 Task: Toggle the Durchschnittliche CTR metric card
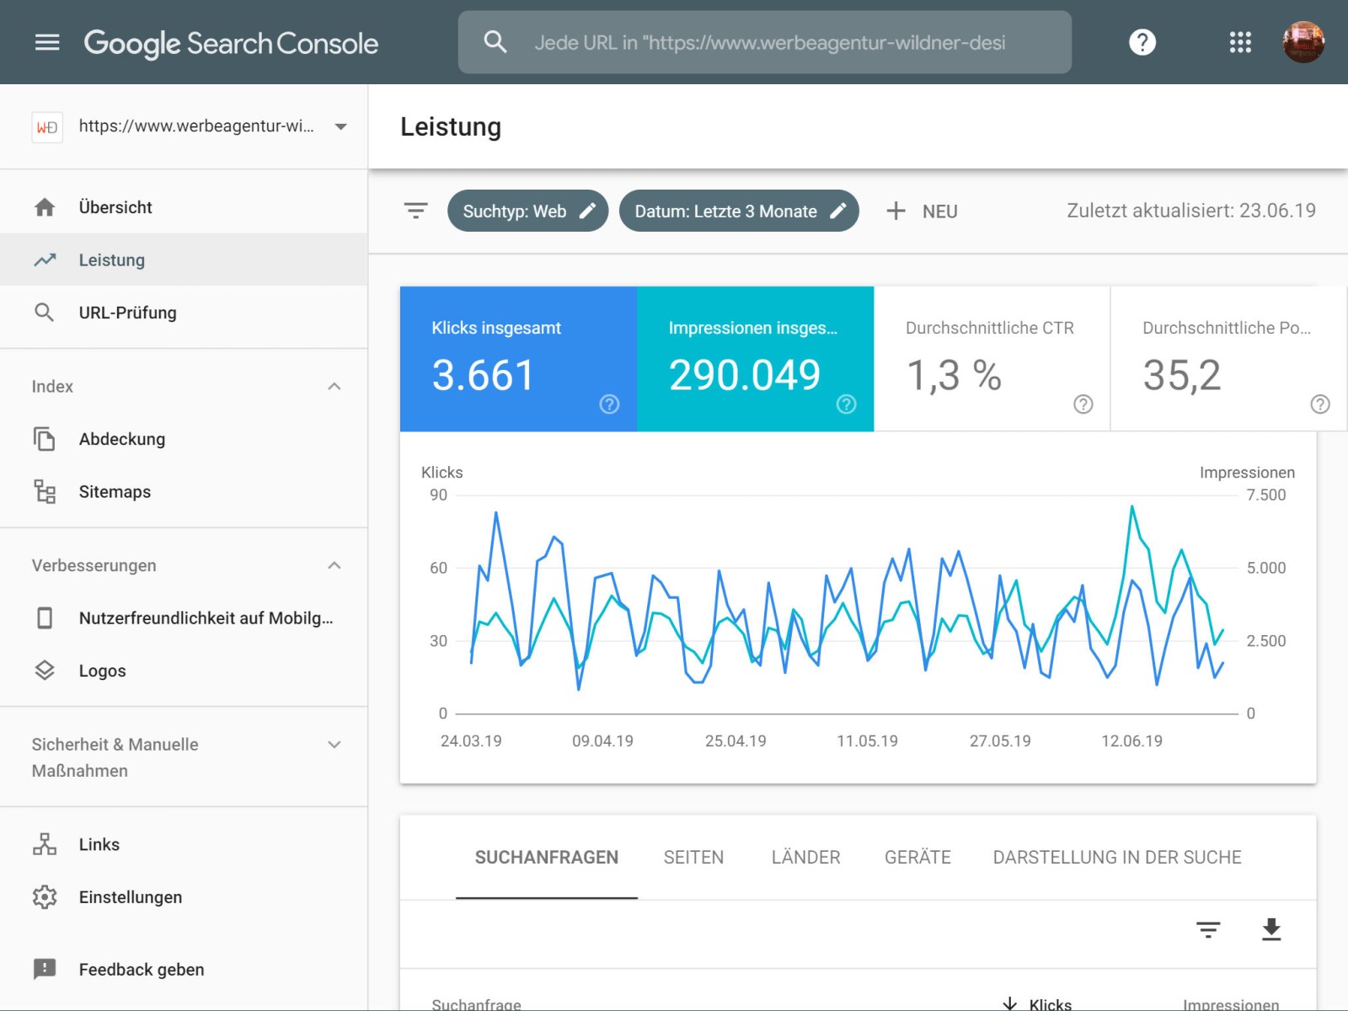pyautogui.click(x=990, y=360)
